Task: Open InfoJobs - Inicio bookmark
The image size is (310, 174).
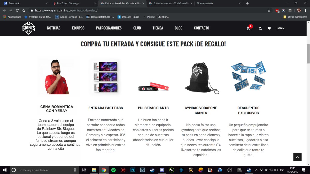Action: (128, 17)
